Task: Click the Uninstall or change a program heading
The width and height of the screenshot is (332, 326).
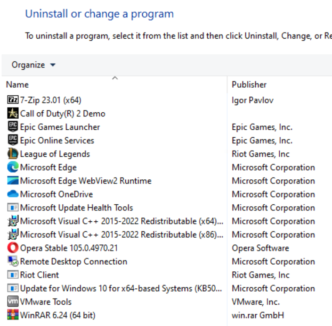Action: (x=99, y=14)
